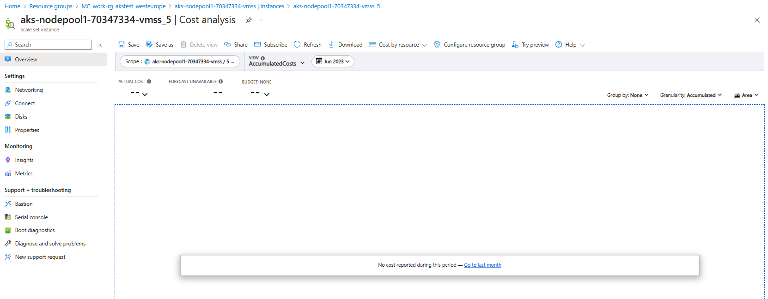This screenshot has height=299, width=768.
Task: Open Overview in the sidebar
Action: point(53,60)
